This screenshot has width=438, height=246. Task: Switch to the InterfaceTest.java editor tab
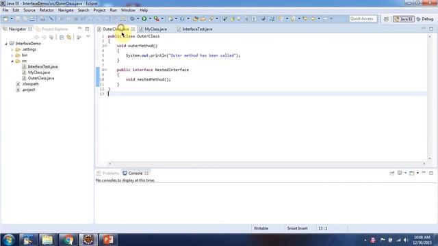(x=197, y=29)
